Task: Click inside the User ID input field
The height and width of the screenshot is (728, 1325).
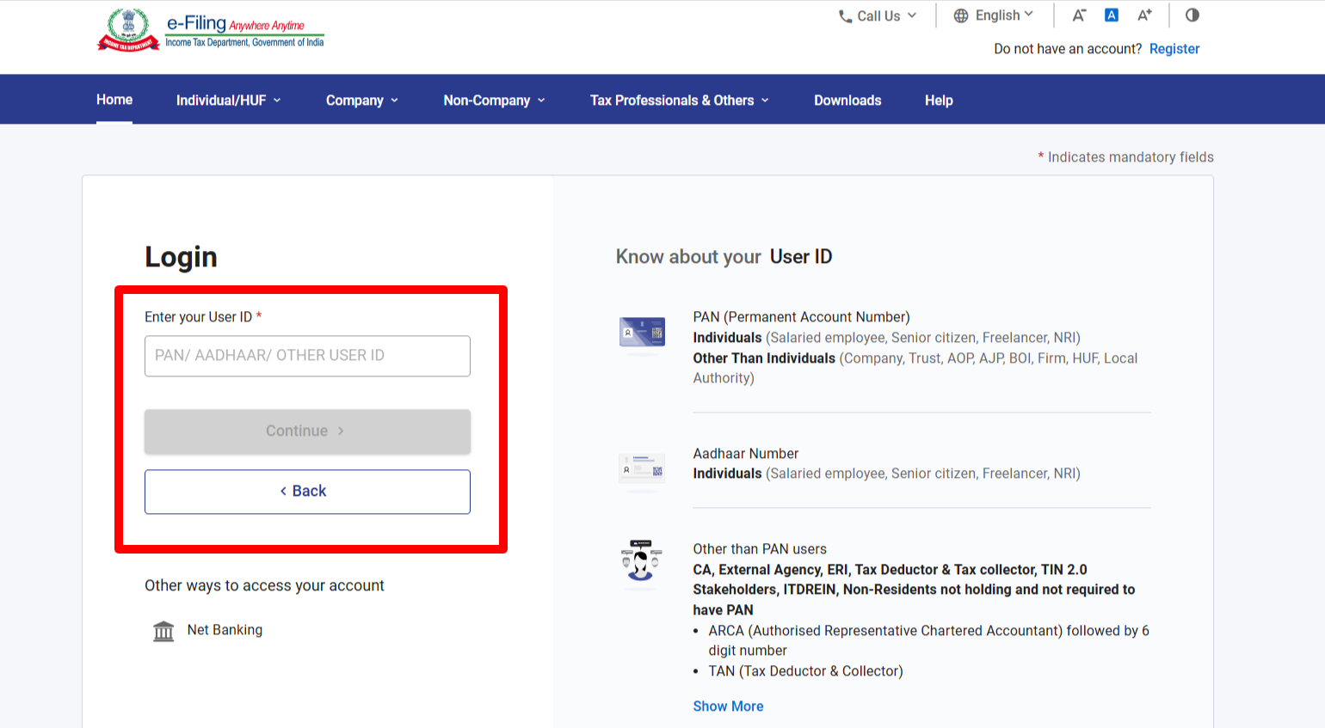Action: [307, 356]
